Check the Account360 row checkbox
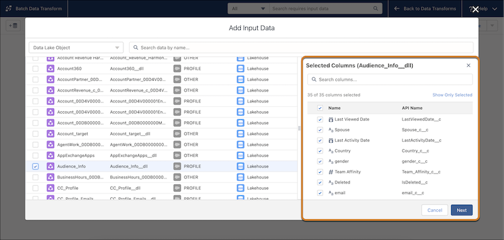This screenshot has width=504, height=240. [x=35, y=68]
